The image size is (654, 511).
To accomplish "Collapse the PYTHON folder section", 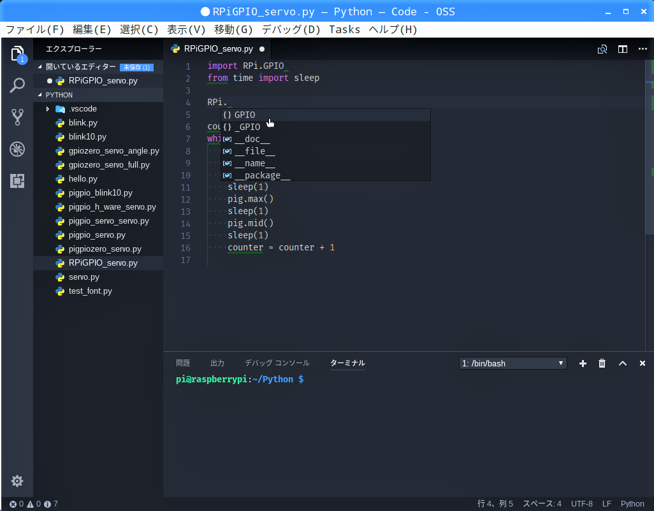I will [x=59, y=95].
